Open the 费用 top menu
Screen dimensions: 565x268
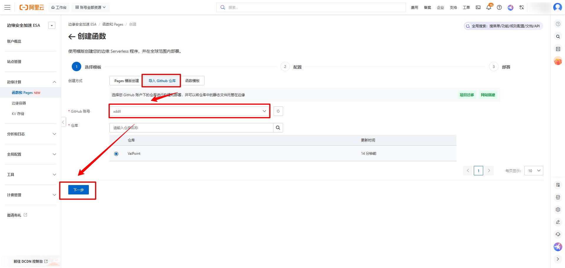pos(415,7)
